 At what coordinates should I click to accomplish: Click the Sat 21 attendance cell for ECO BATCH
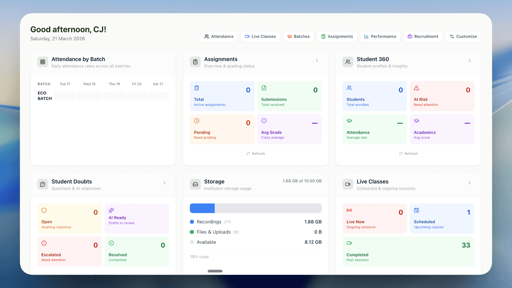158,95
